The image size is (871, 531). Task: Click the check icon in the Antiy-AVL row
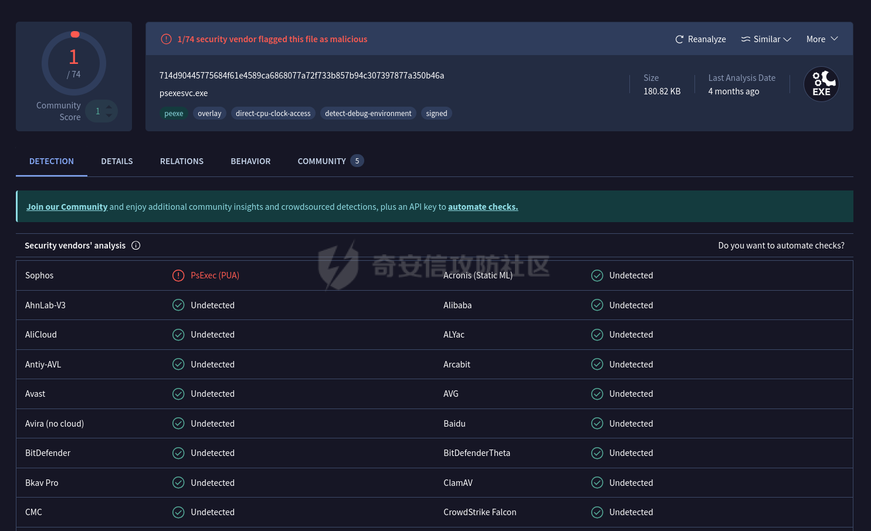[178, 365]
